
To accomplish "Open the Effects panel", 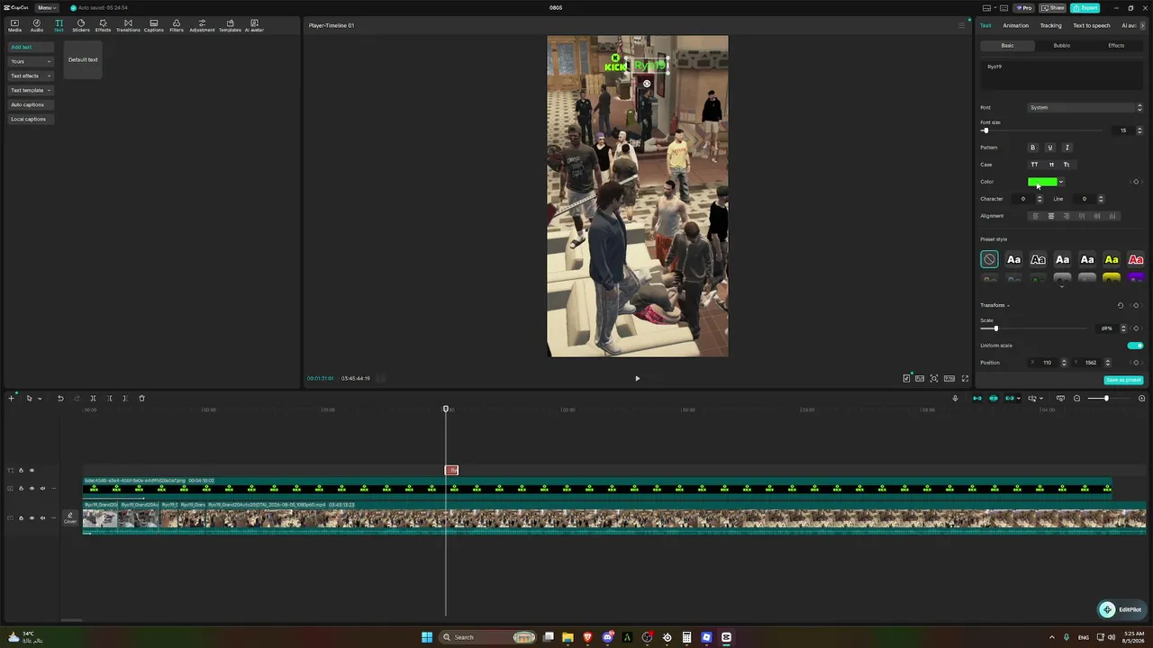I will (x=103, y=25).
